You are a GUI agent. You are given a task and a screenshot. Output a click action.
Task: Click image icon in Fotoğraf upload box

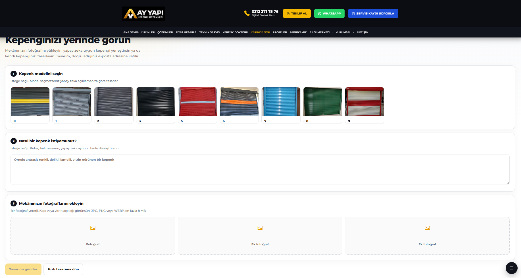pyautogui.click(x=93, y=228)
